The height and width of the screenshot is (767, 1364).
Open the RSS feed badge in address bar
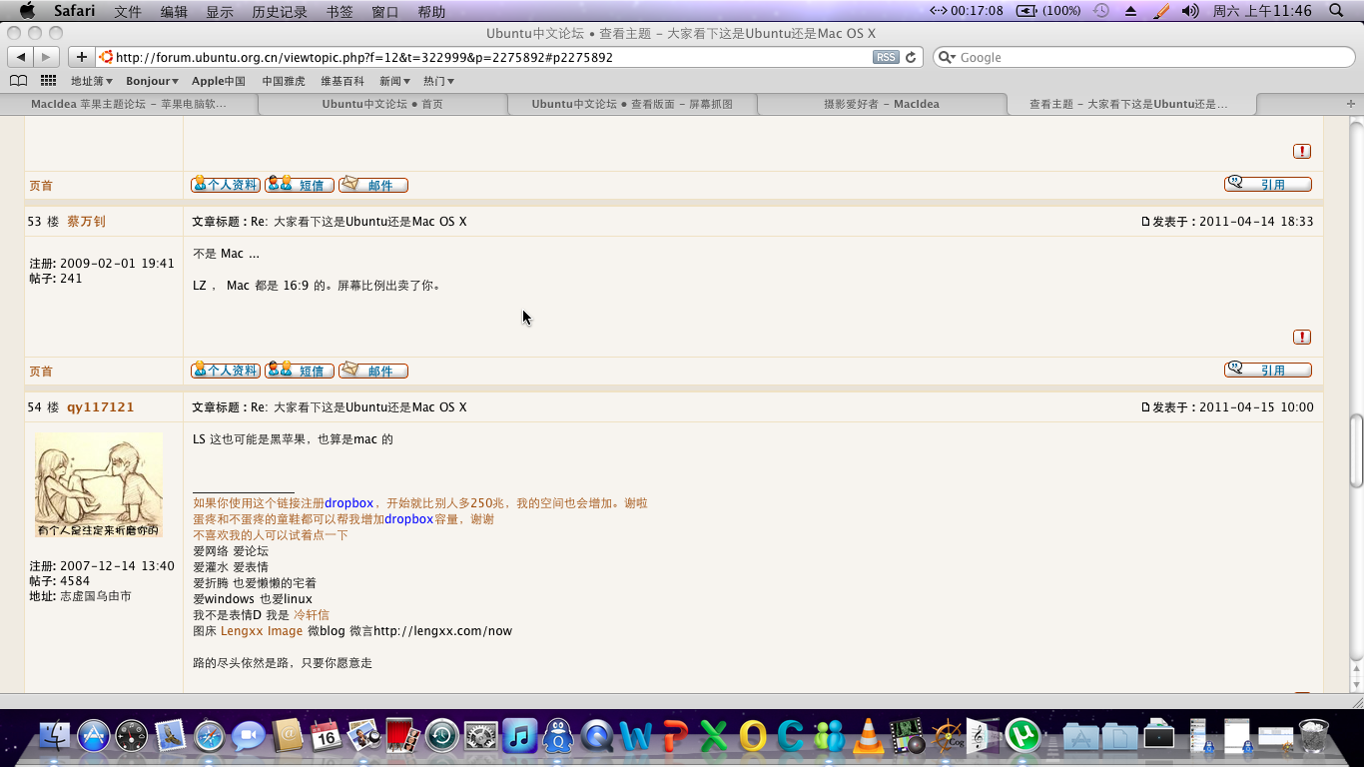(886, 57)
